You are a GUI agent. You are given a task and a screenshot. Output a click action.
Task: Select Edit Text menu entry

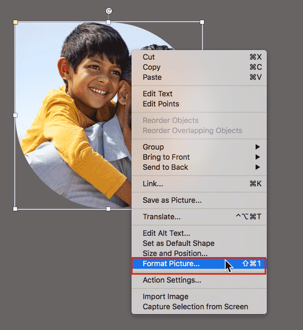(x=199, y=94)
